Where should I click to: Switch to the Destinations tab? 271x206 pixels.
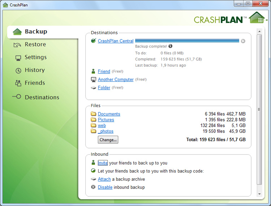coord(42,97)
